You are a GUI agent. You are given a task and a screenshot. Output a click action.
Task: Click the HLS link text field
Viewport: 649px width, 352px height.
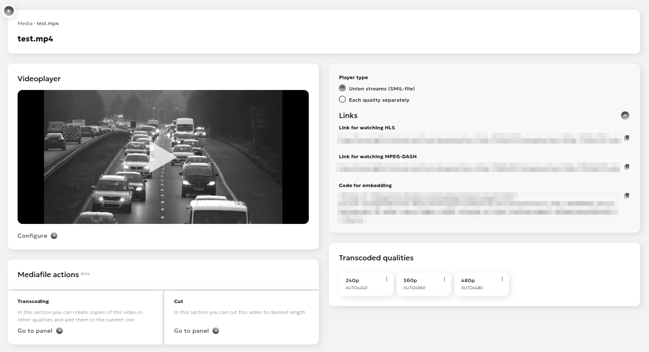(478, 139)
